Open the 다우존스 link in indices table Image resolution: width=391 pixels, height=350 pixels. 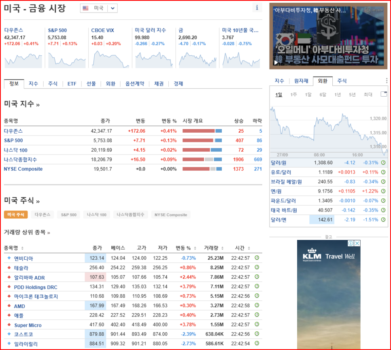click(x=13, y=131)
